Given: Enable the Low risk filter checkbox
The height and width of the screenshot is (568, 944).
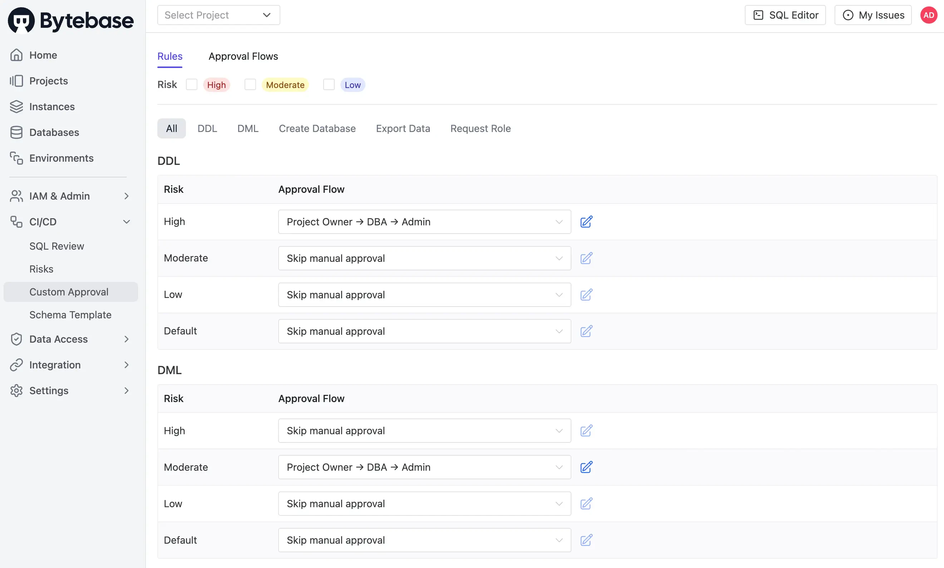Looking at the screenshot, I should (x=329, y=84).
